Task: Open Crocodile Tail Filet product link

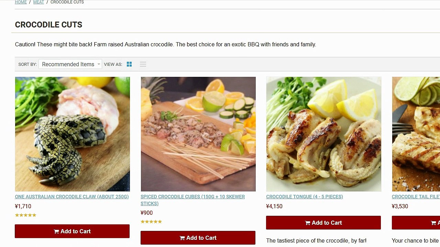Action: pyautogui.click(x=416, y=197)
